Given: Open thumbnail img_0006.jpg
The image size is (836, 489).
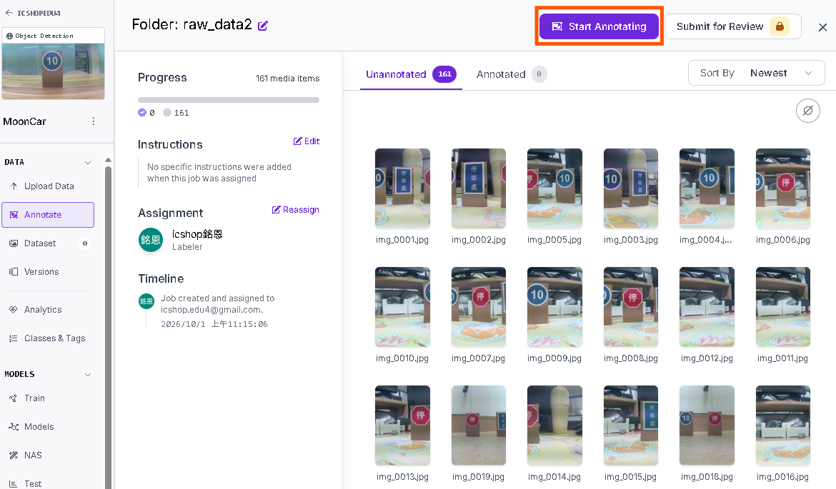Looking at the screenshot, I should click(782, 188).
